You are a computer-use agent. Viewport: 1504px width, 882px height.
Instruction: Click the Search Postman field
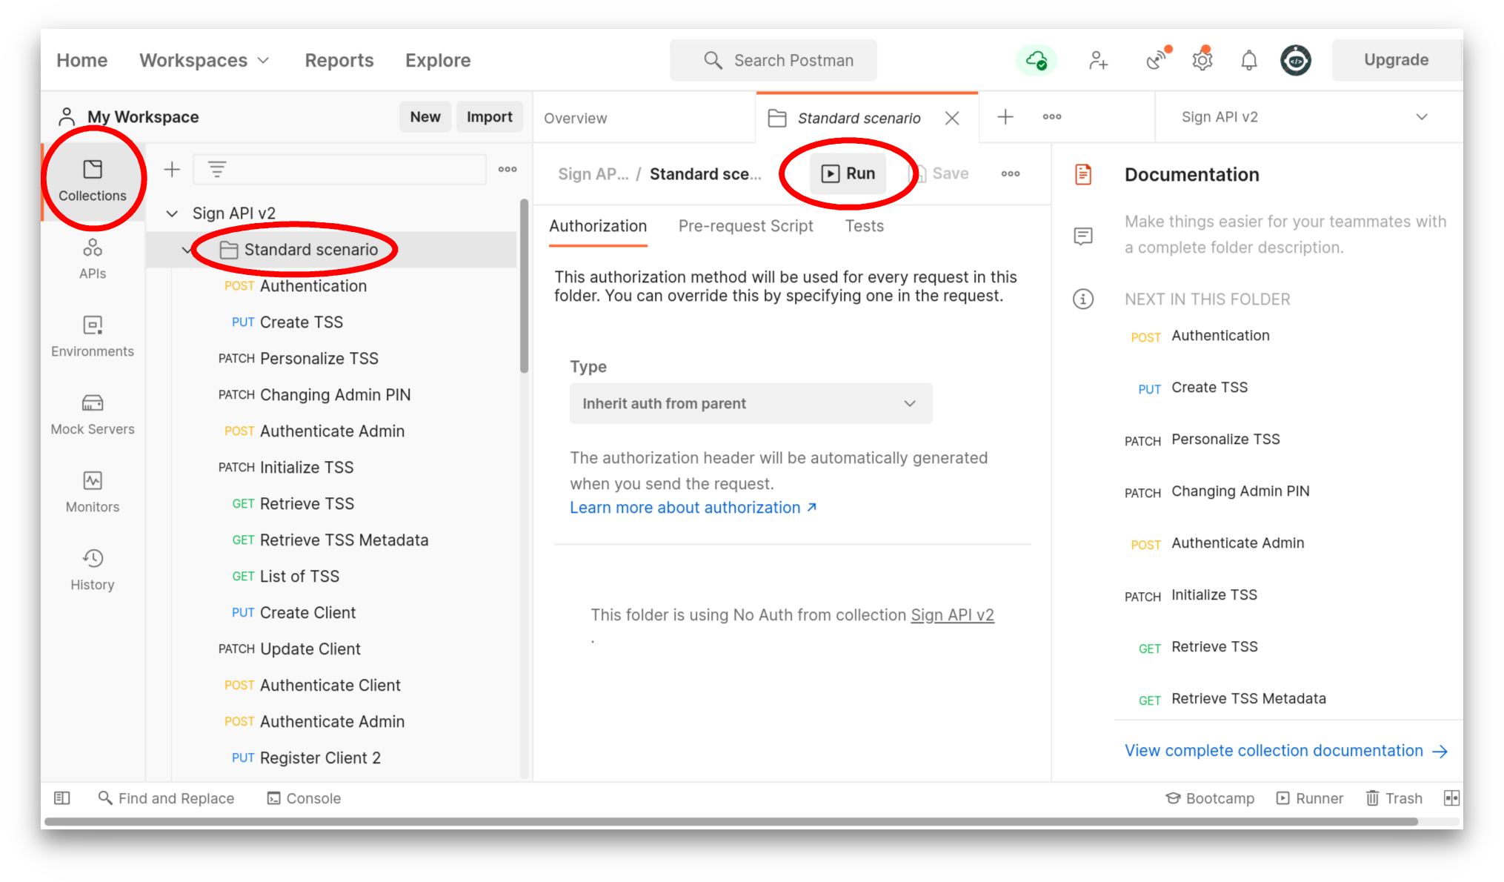[774, 60]
